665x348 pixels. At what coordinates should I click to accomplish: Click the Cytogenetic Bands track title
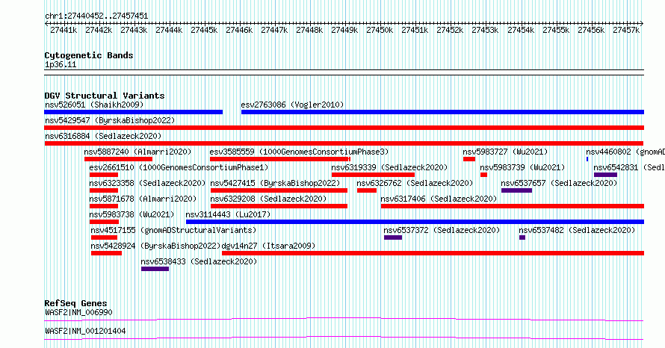click(89, 55)
